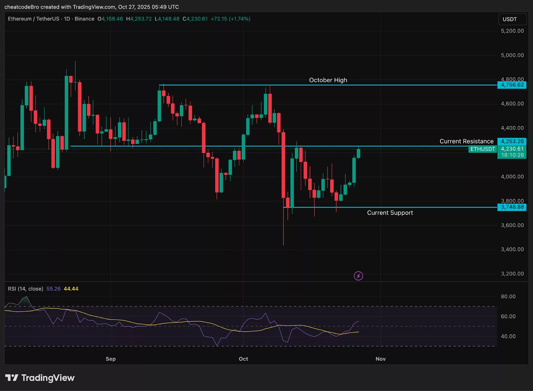The height and width of the screenshot is (391, 533).
Task: Click the 3,748.88 Current Support price label
Action: [x=512, y=207]
